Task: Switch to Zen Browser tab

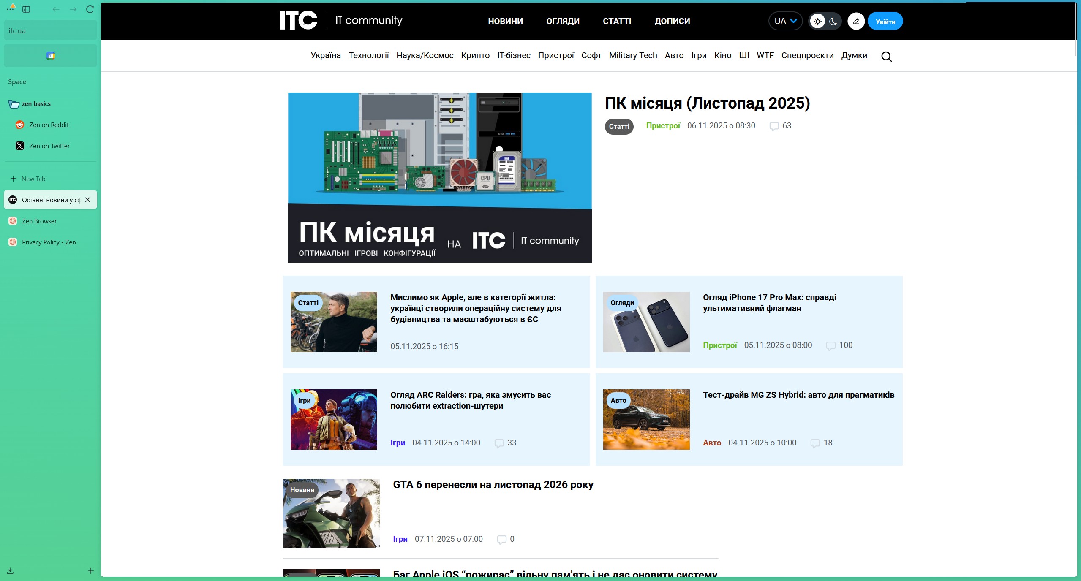Action: click(x=39, y=221)
